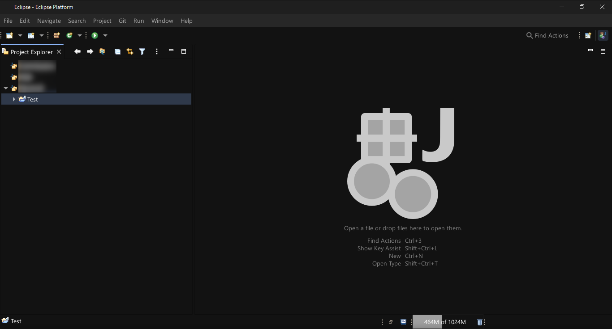
Task: Open the Project Explorer View Menu dots
Action: pyautogui.click(x=156, y=52)
